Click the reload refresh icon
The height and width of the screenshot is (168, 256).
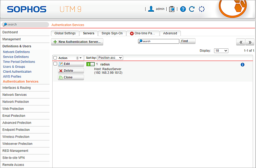192,9
